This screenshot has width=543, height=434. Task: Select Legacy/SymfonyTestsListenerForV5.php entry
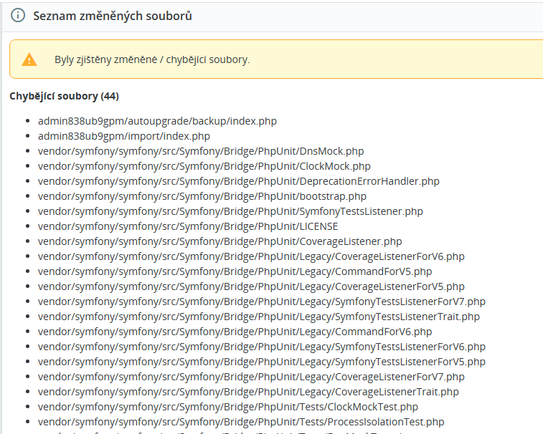click(262, 362)
